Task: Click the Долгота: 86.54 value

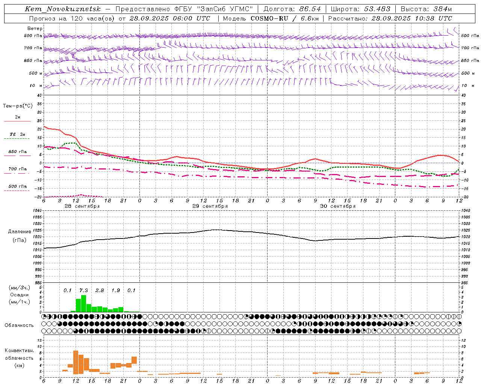Action: tap(292, 9)
